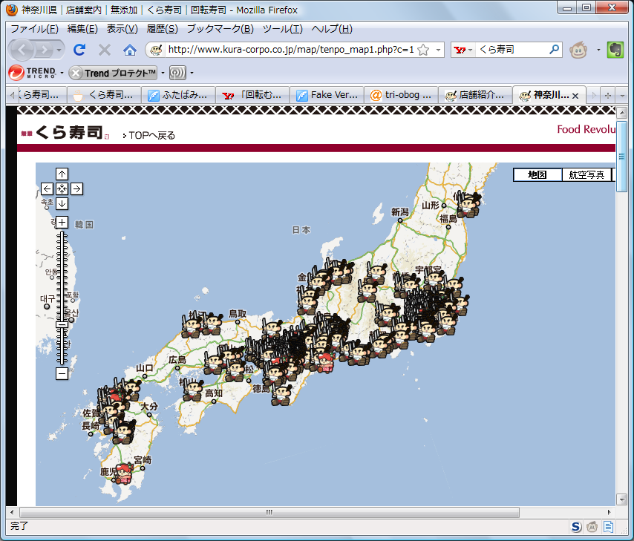
Task: Click the search magnifier icon
Action: click(x=554, y=49)
